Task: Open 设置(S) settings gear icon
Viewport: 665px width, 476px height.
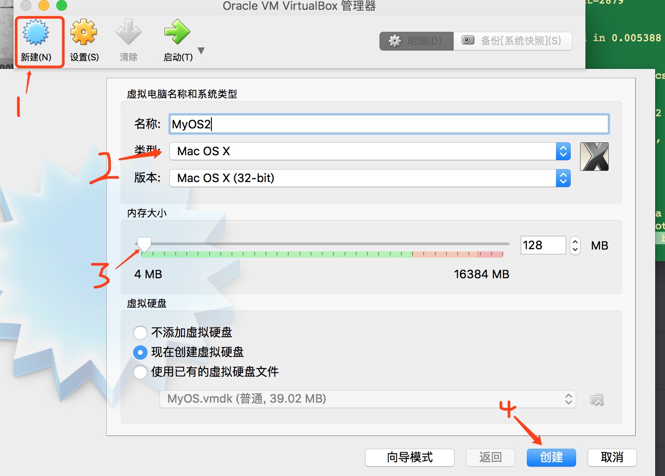Action: click(84, 32)
